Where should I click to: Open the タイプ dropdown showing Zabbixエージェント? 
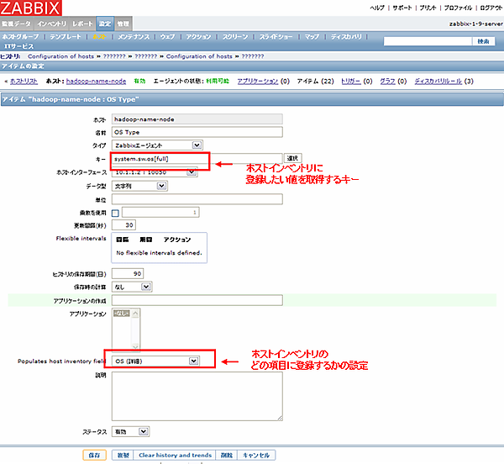[x=156, y=145]
